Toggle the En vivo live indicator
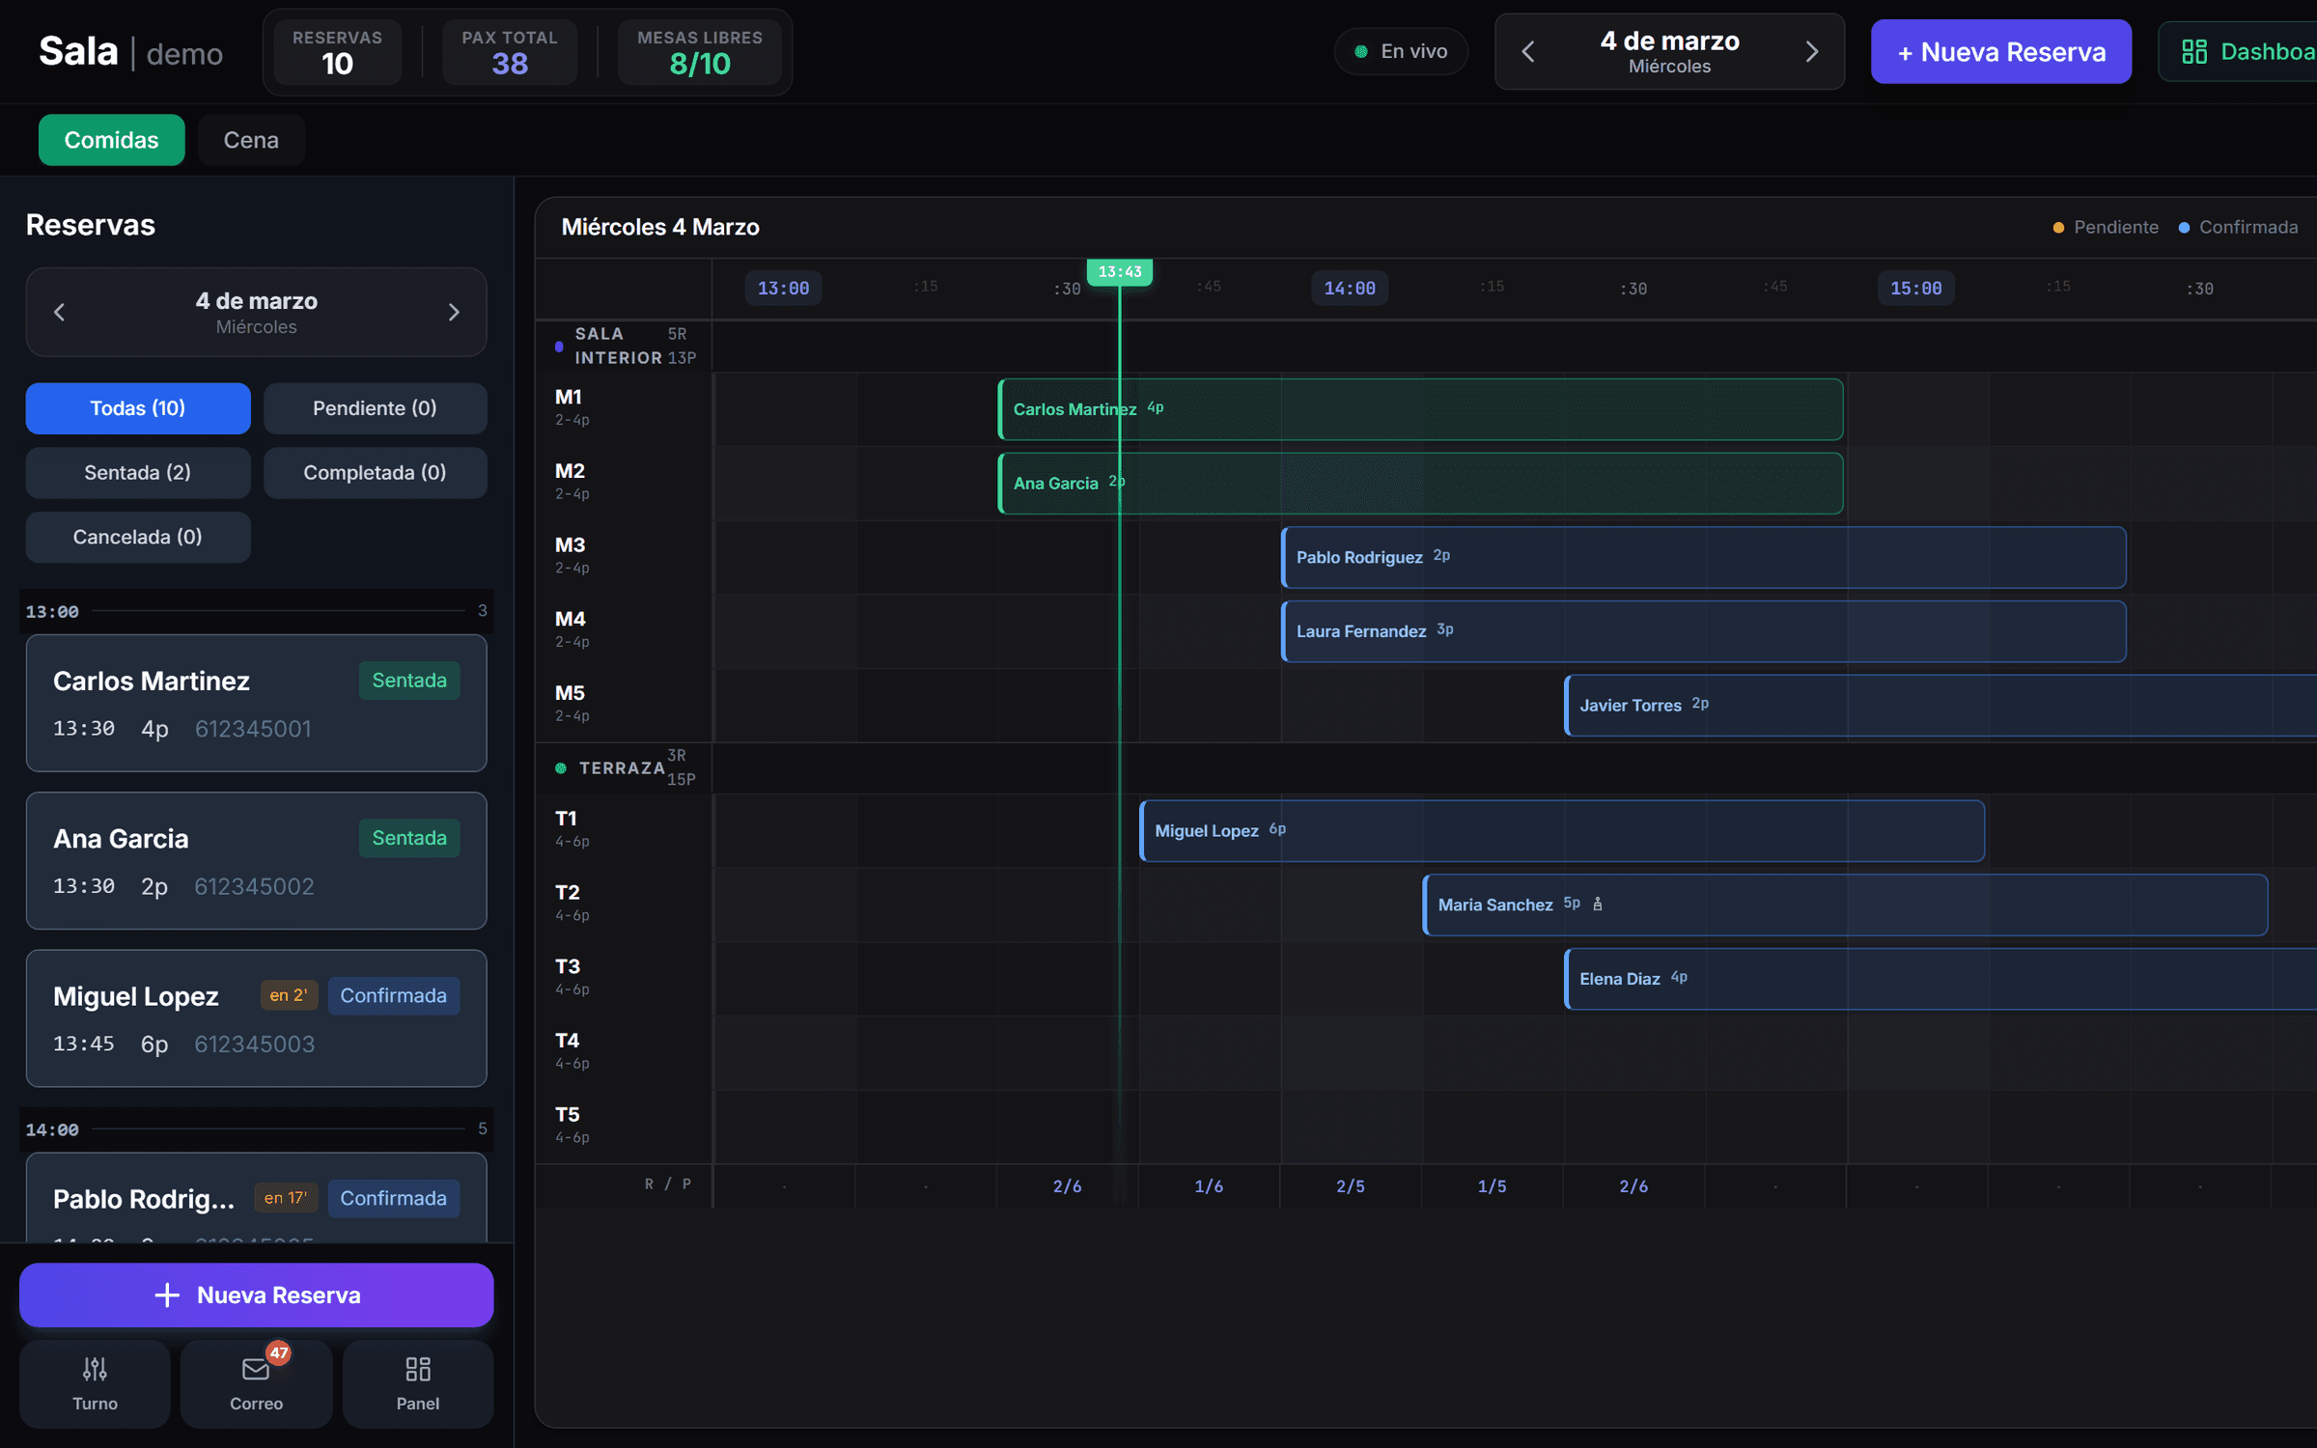The image size is (2317, 1448). pyautogui.click(x=1401, y=51)
